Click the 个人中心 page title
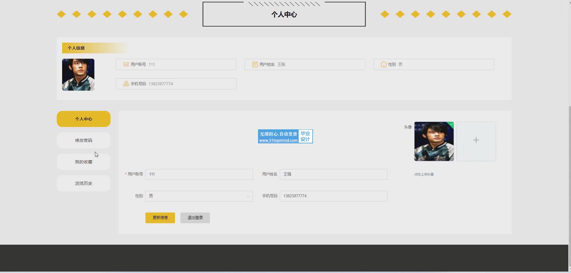Screen dimensions: 571x273 [x=284, y=15]
